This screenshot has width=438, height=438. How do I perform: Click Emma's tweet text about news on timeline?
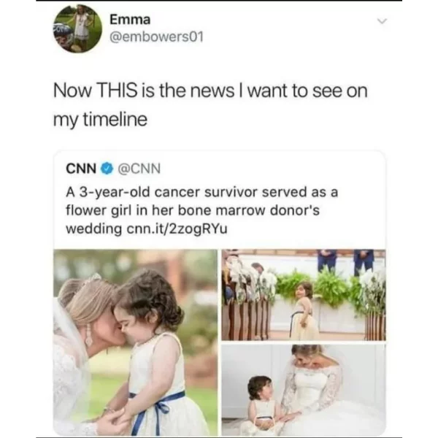click(x=210, y=105)
